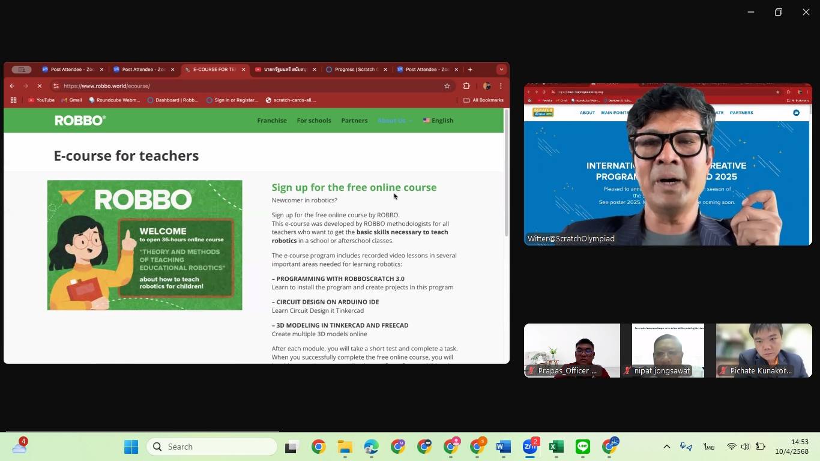Open new tab with plus button
The width and height of the screenshot is (820, 461).
tap(470, 70)
